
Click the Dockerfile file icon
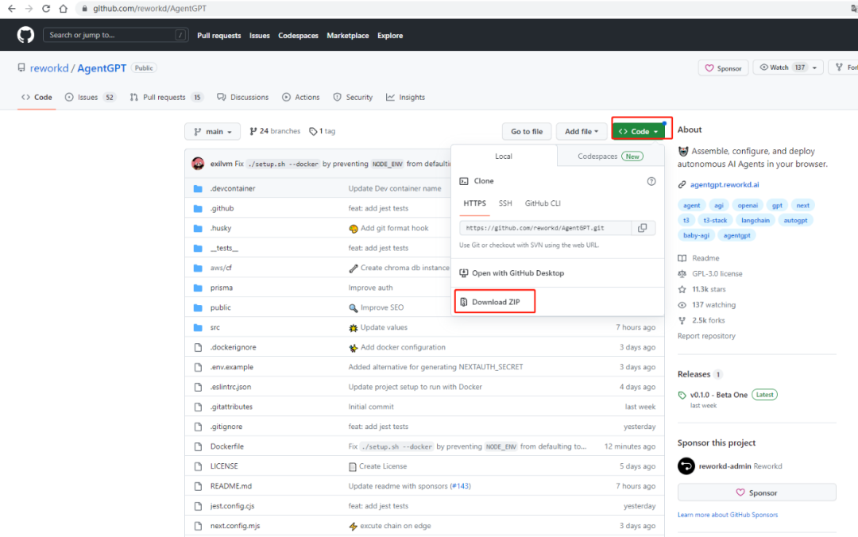pyautogui.click(x=198, y=446)
